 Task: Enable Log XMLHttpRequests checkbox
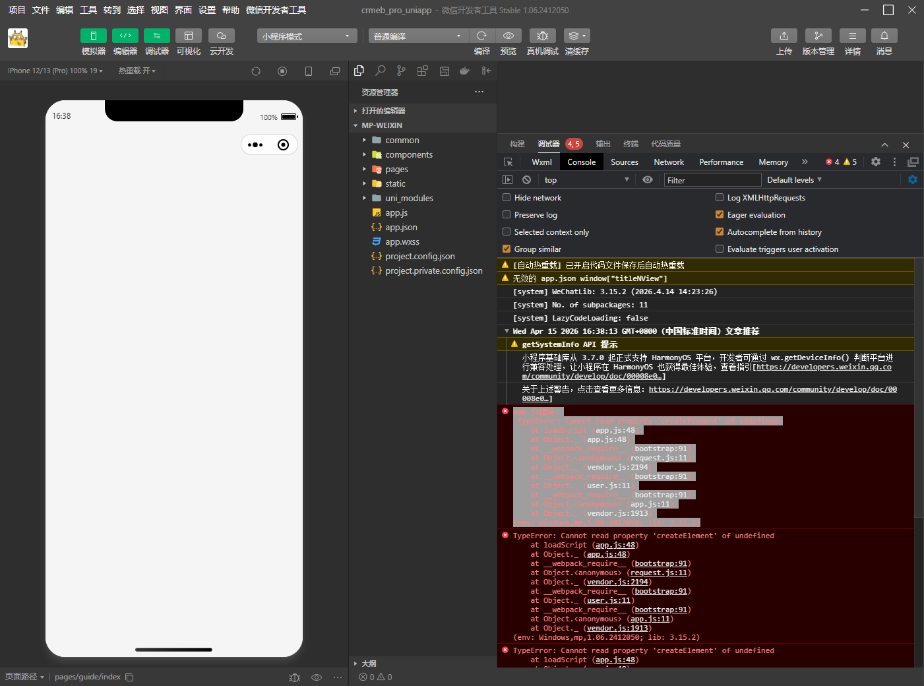pos(720,198)
